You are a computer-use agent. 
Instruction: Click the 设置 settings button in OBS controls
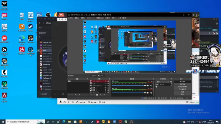point(182,92)
